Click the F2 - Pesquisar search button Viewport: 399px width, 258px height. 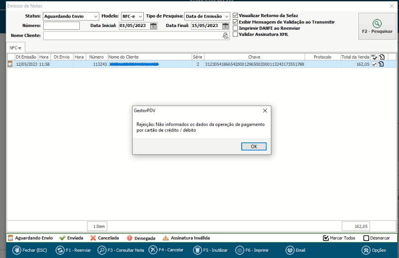[x=377, y=26]
